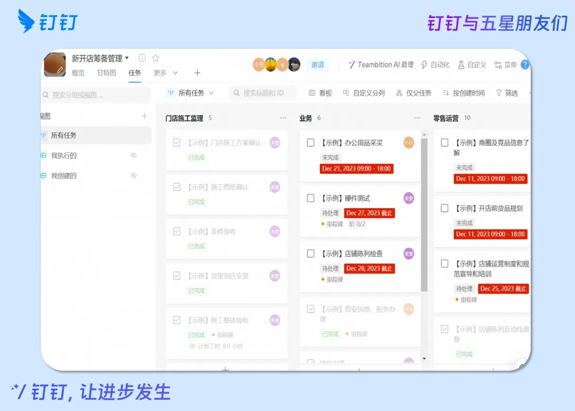
Task: Toggle visibility of 我创建的 view
Action: [134, 176]
